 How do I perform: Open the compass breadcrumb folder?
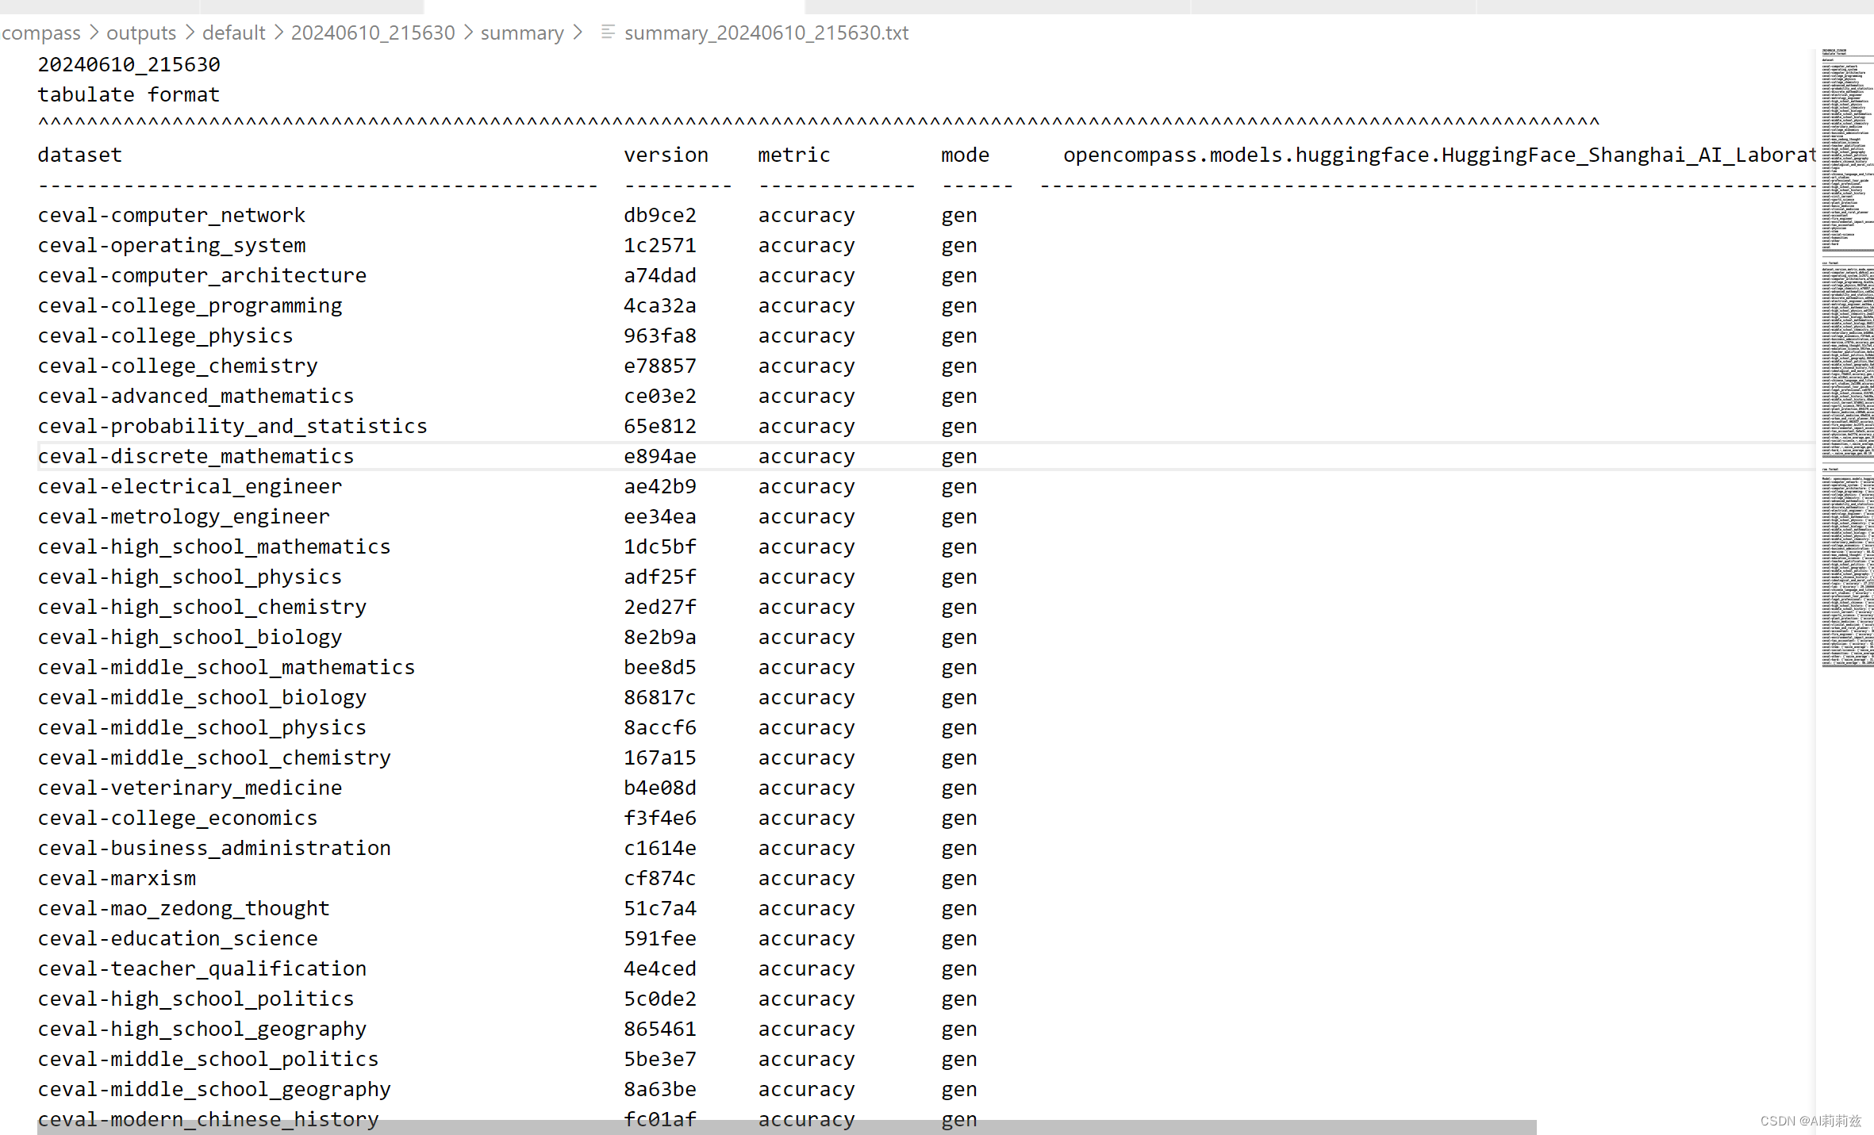point(41,33)
